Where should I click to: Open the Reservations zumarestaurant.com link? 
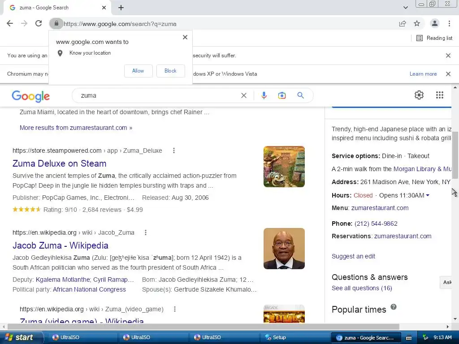[x=403, y=236]
